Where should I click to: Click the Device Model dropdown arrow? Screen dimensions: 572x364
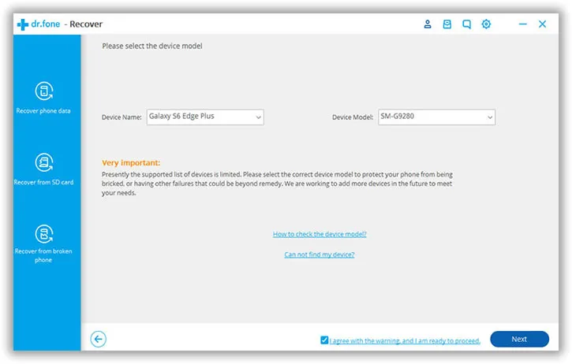[490, 117]
